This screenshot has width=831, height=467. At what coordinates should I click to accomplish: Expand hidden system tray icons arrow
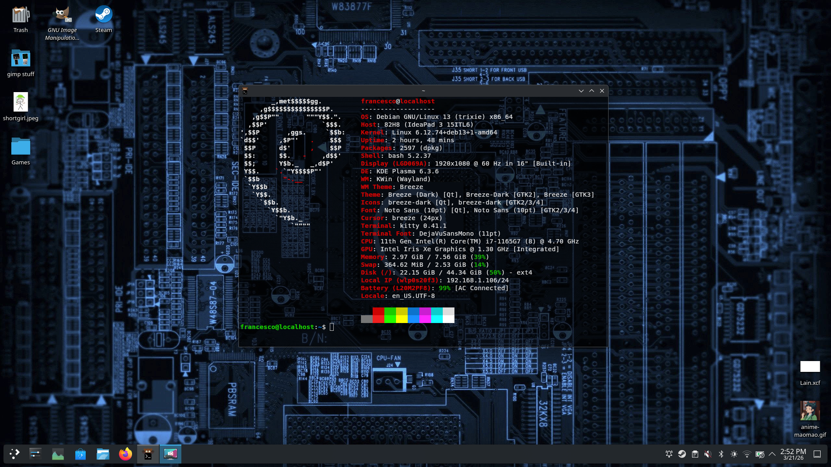772,454
